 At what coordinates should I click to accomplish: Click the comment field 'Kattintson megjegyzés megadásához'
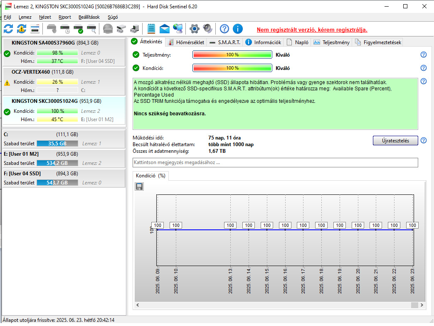(x=275, y=162)
